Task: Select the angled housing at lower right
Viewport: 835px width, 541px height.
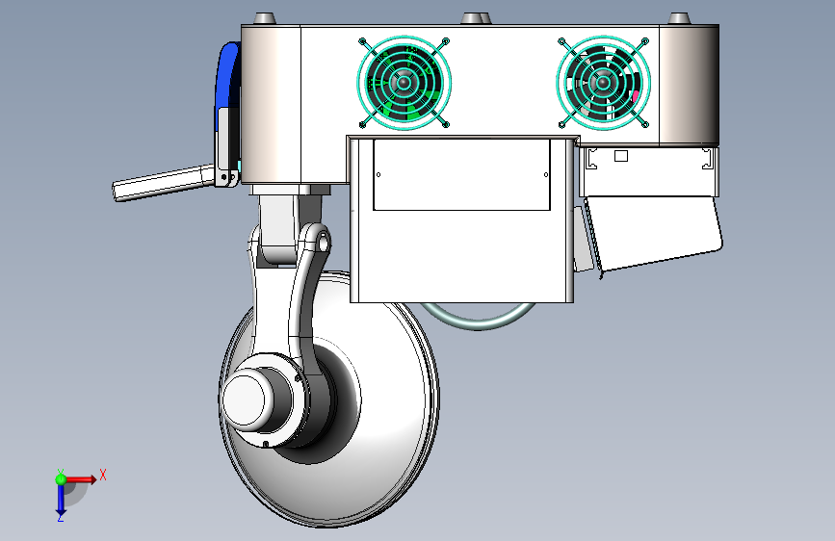Action: 654,233
